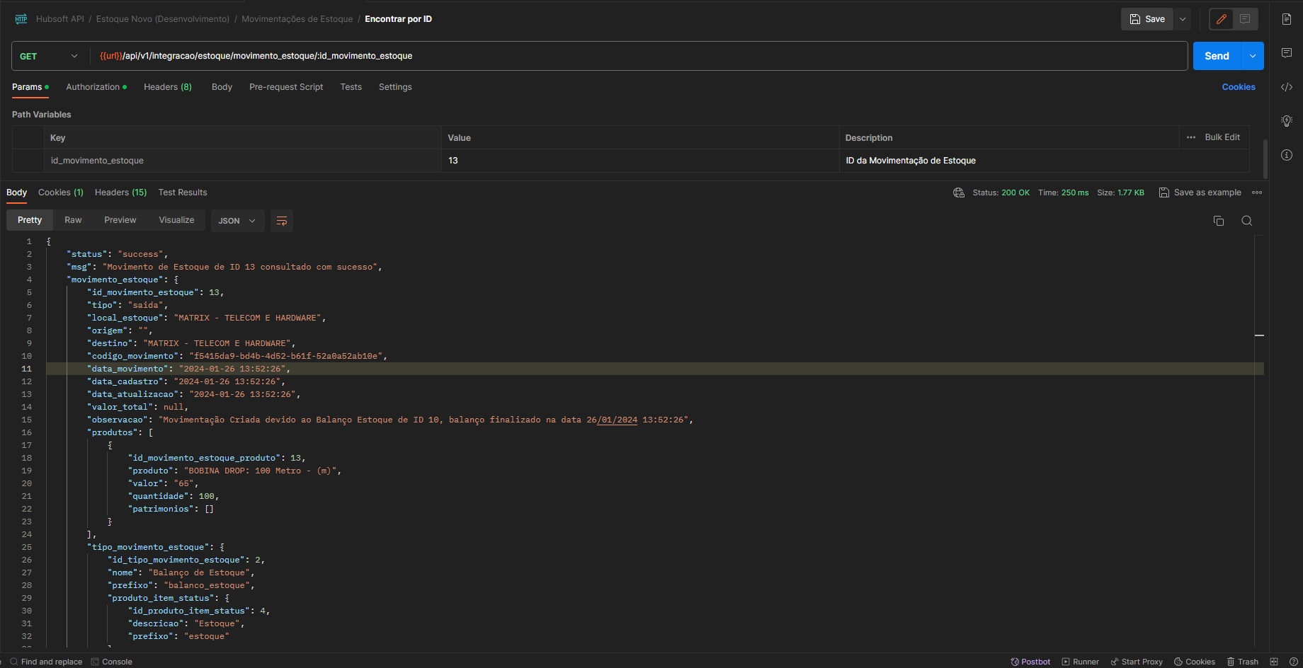Image resolution: width=1303 pixels, height=668 pixels.
Task: Click response line 11 data_movimento
Action: coord(655,369)
